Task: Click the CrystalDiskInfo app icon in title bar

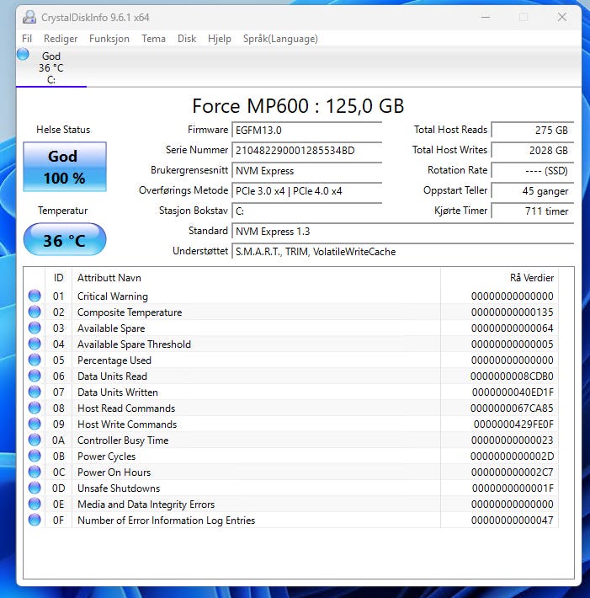Action: point(29,17)
